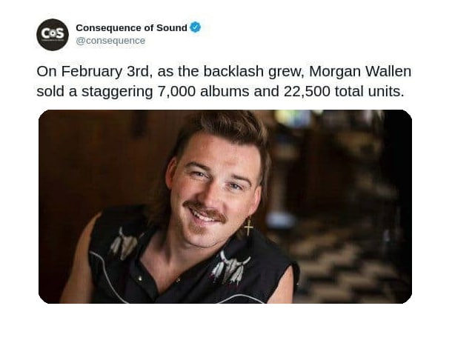Click the blue verified badge
The image size is (455, 343).
pyautogui.click(x=196, y=27)
